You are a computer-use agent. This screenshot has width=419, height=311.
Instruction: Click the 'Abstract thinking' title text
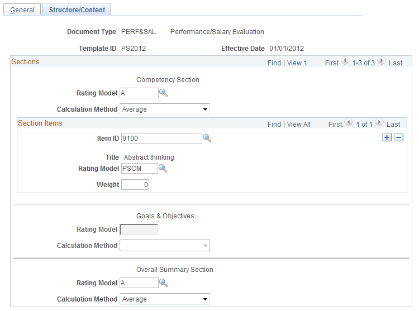[x=149, y=157]
